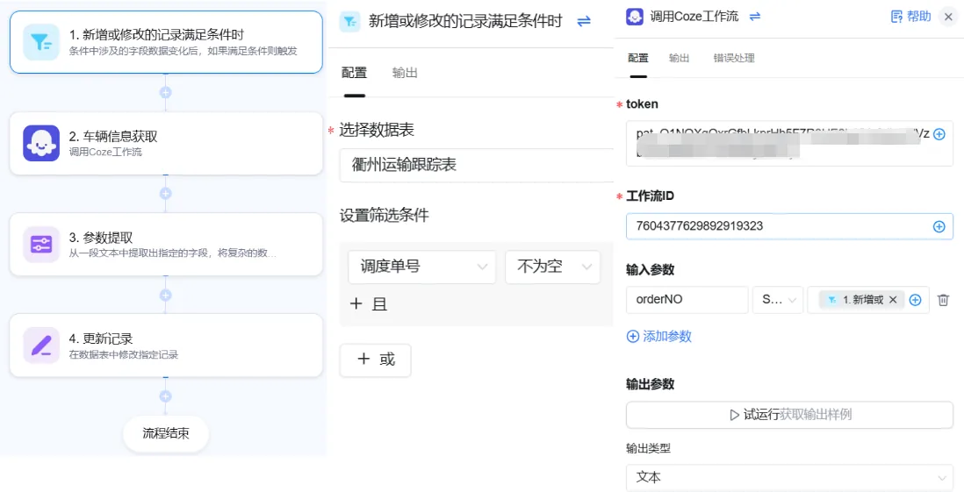Open step 4 更新记录 card
The image size is (964, 492).
[166, 346]
